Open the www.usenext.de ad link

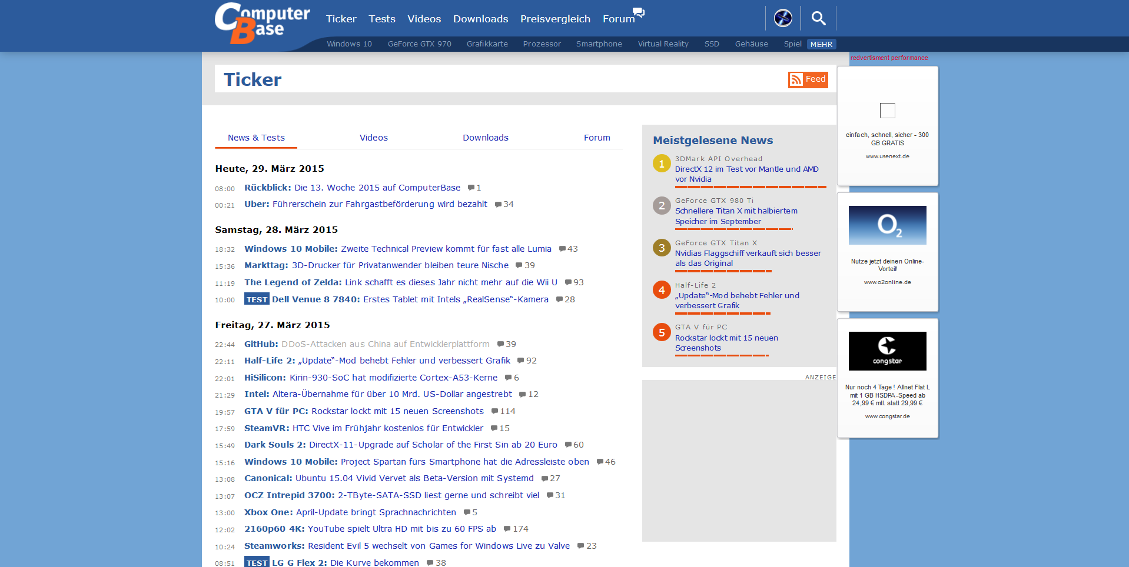887,156
